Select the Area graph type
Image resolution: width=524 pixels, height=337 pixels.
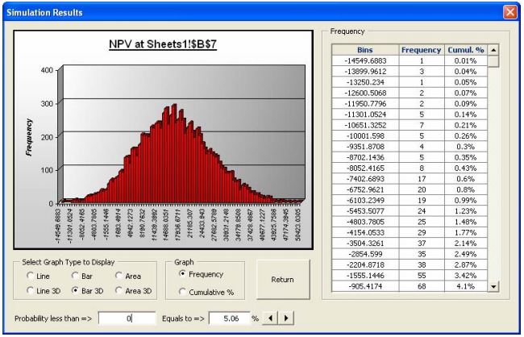tap(128, 277)
